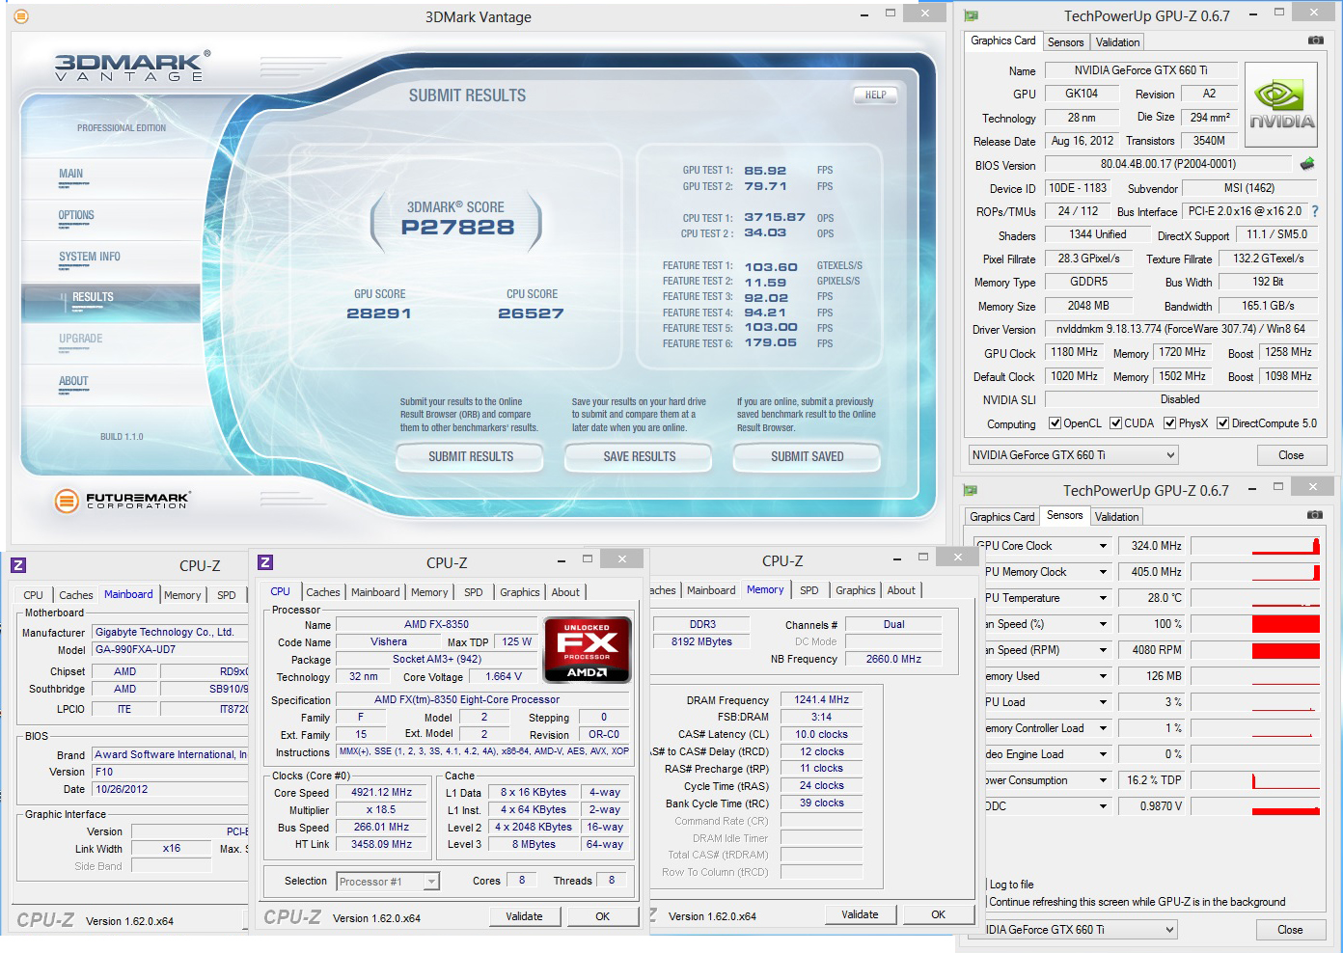Toggle the OpenCL checkbox

tap(1055, 423)
